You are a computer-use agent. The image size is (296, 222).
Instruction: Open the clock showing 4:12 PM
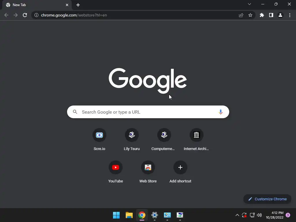pyautogui.click(x=275, y=215)
